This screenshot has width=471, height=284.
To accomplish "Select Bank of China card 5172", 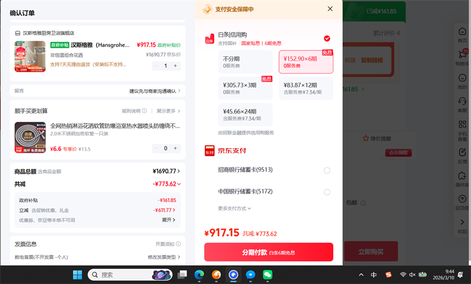I will tap(327, 192).
